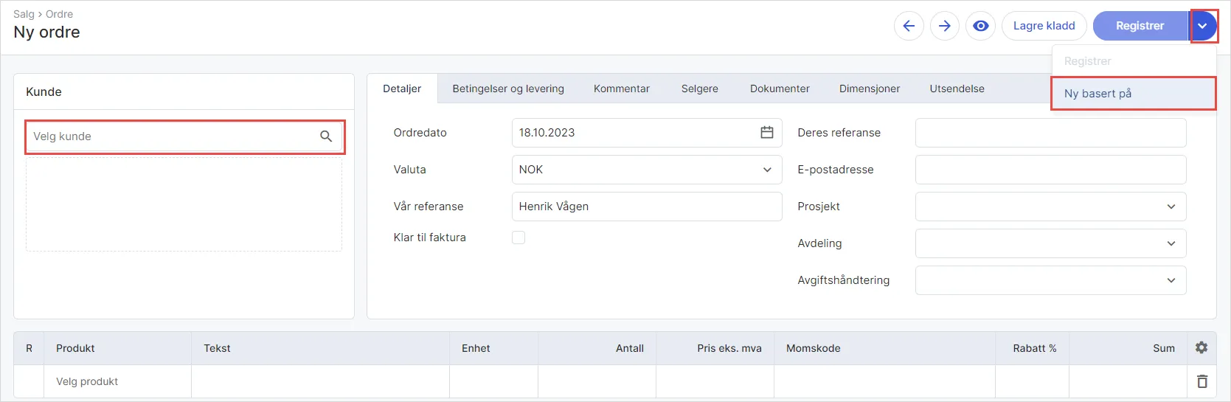Expand the Valuta NOK dropdown
This screenshot has width=1231, height=402.
tap(647, 170)
